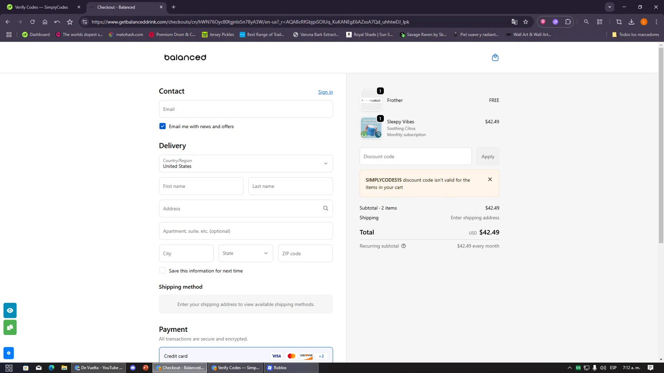This screenshot has width=664, height=373.
Task: Open the Chrome three-dot menu
Action: tap(656, 22)
